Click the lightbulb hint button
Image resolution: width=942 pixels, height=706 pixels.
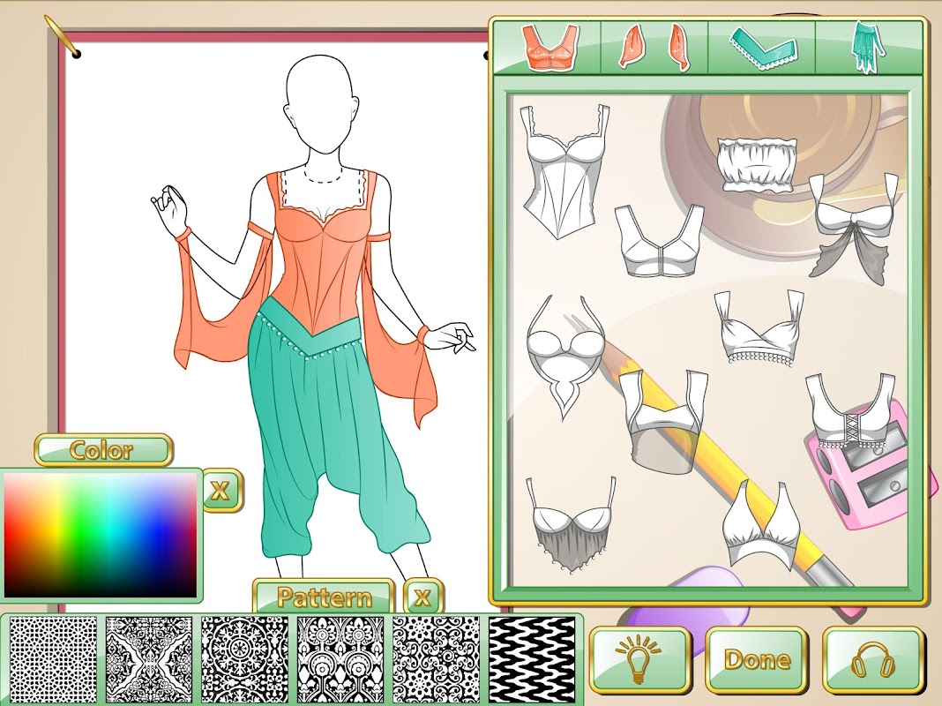point(640,659)
